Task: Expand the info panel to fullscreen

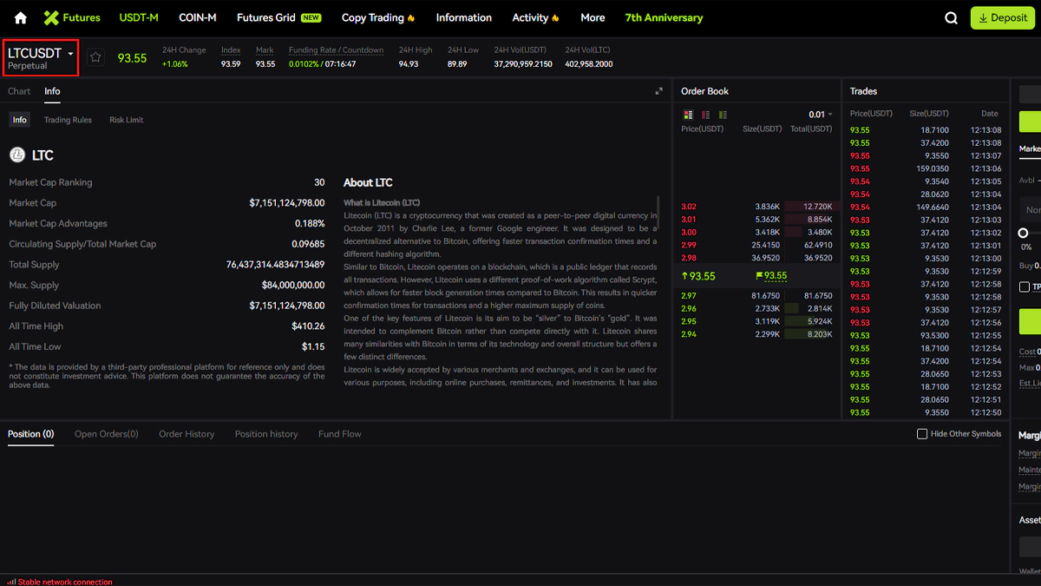Action: (x=659, y=91)
